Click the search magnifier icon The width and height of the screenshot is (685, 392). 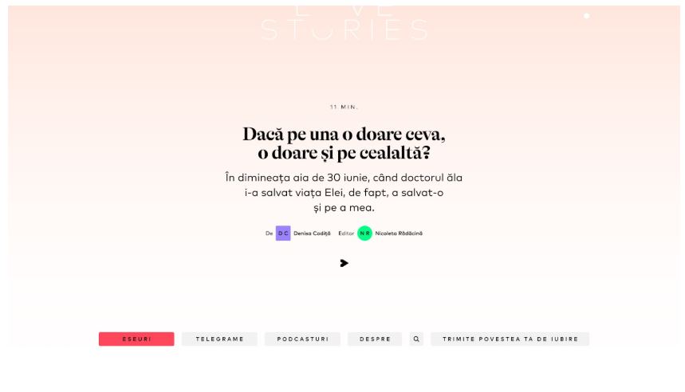tap(416, 339)
